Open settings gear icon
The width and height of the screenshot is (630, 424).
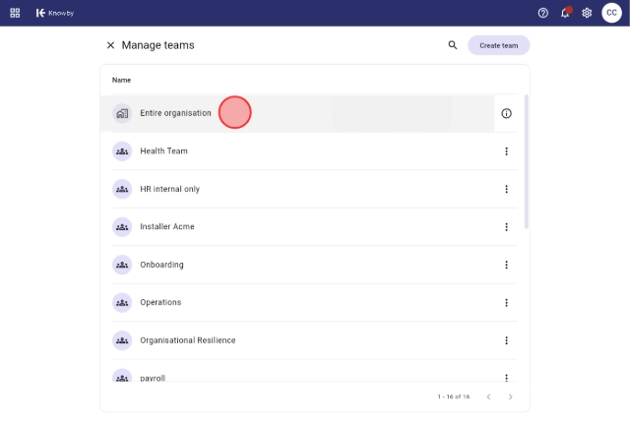[587, 13]
